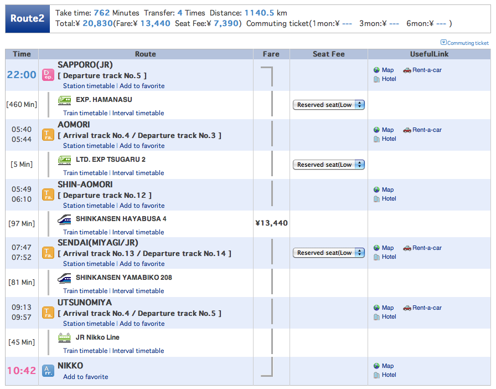Click the car icon in Aomori row
The image size is (496, 389).
tap(407, 130)
